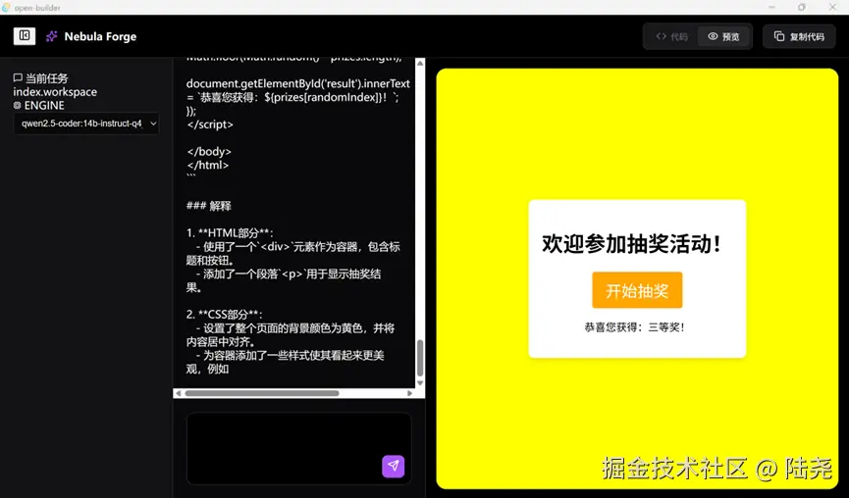Image resolution: width=849 pixels, height=498 pixels.
Task: Click the 恭喜您获得：三等奖! result text
Action: tap(634, 327)
